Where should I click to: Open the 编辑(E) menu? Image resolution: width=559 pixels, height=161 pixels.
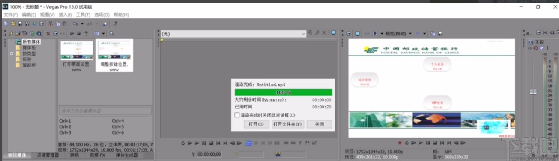pos(29,15)
